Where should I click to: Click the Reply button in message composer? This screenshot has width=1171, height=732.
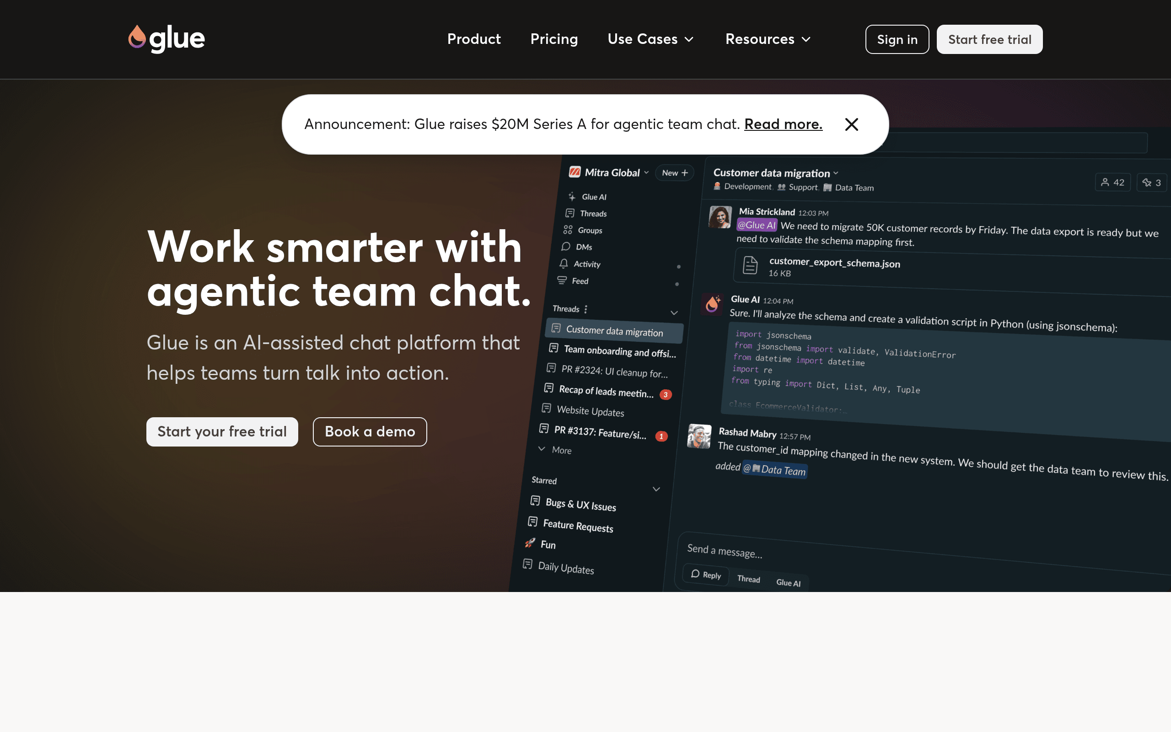pyautogui.click(x=706, y=575)
